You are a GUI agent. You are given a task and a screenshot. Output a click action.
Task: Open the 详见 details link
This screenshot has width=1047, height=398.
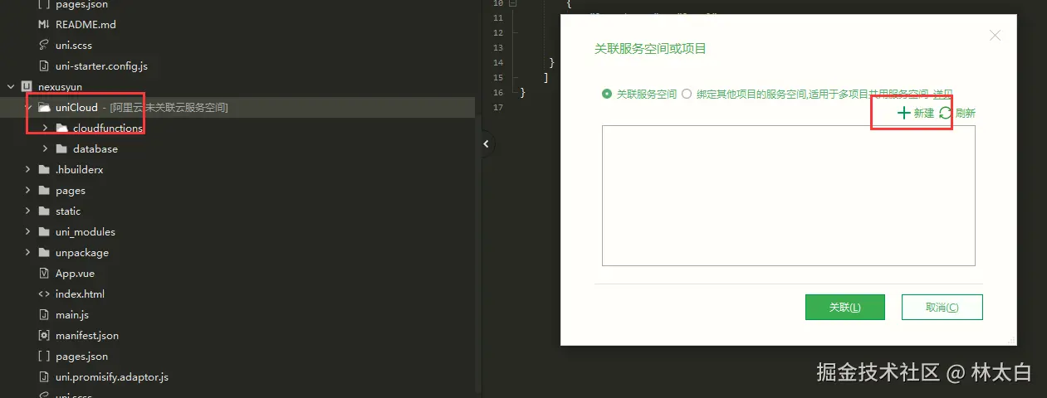click(x=942, y=94)
